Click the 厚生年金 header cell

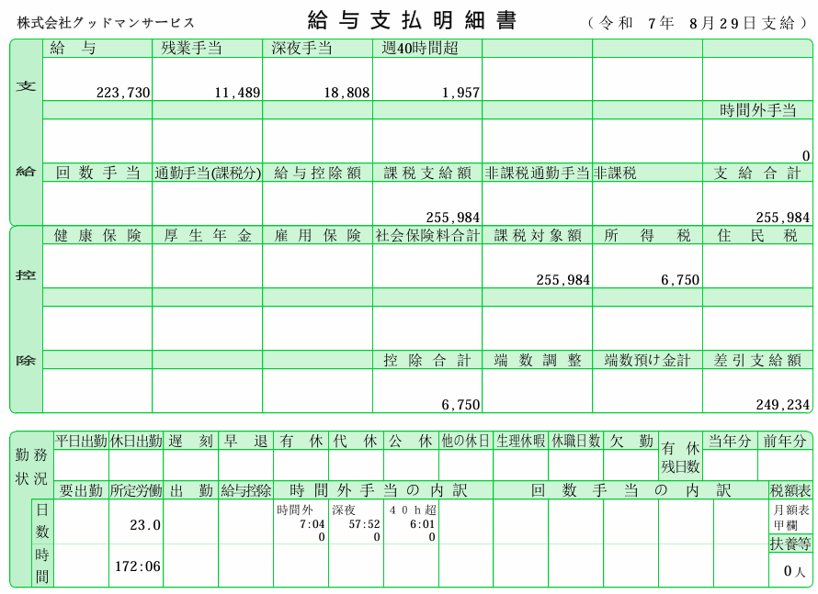(x=207, y=235)
